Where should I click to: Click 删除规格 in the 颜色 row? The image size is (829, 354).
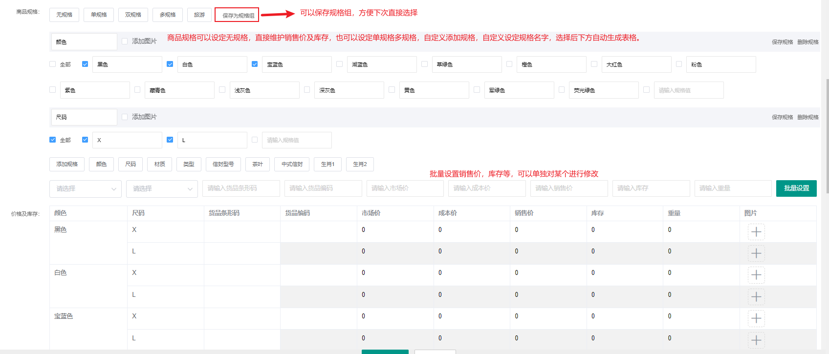807,42
